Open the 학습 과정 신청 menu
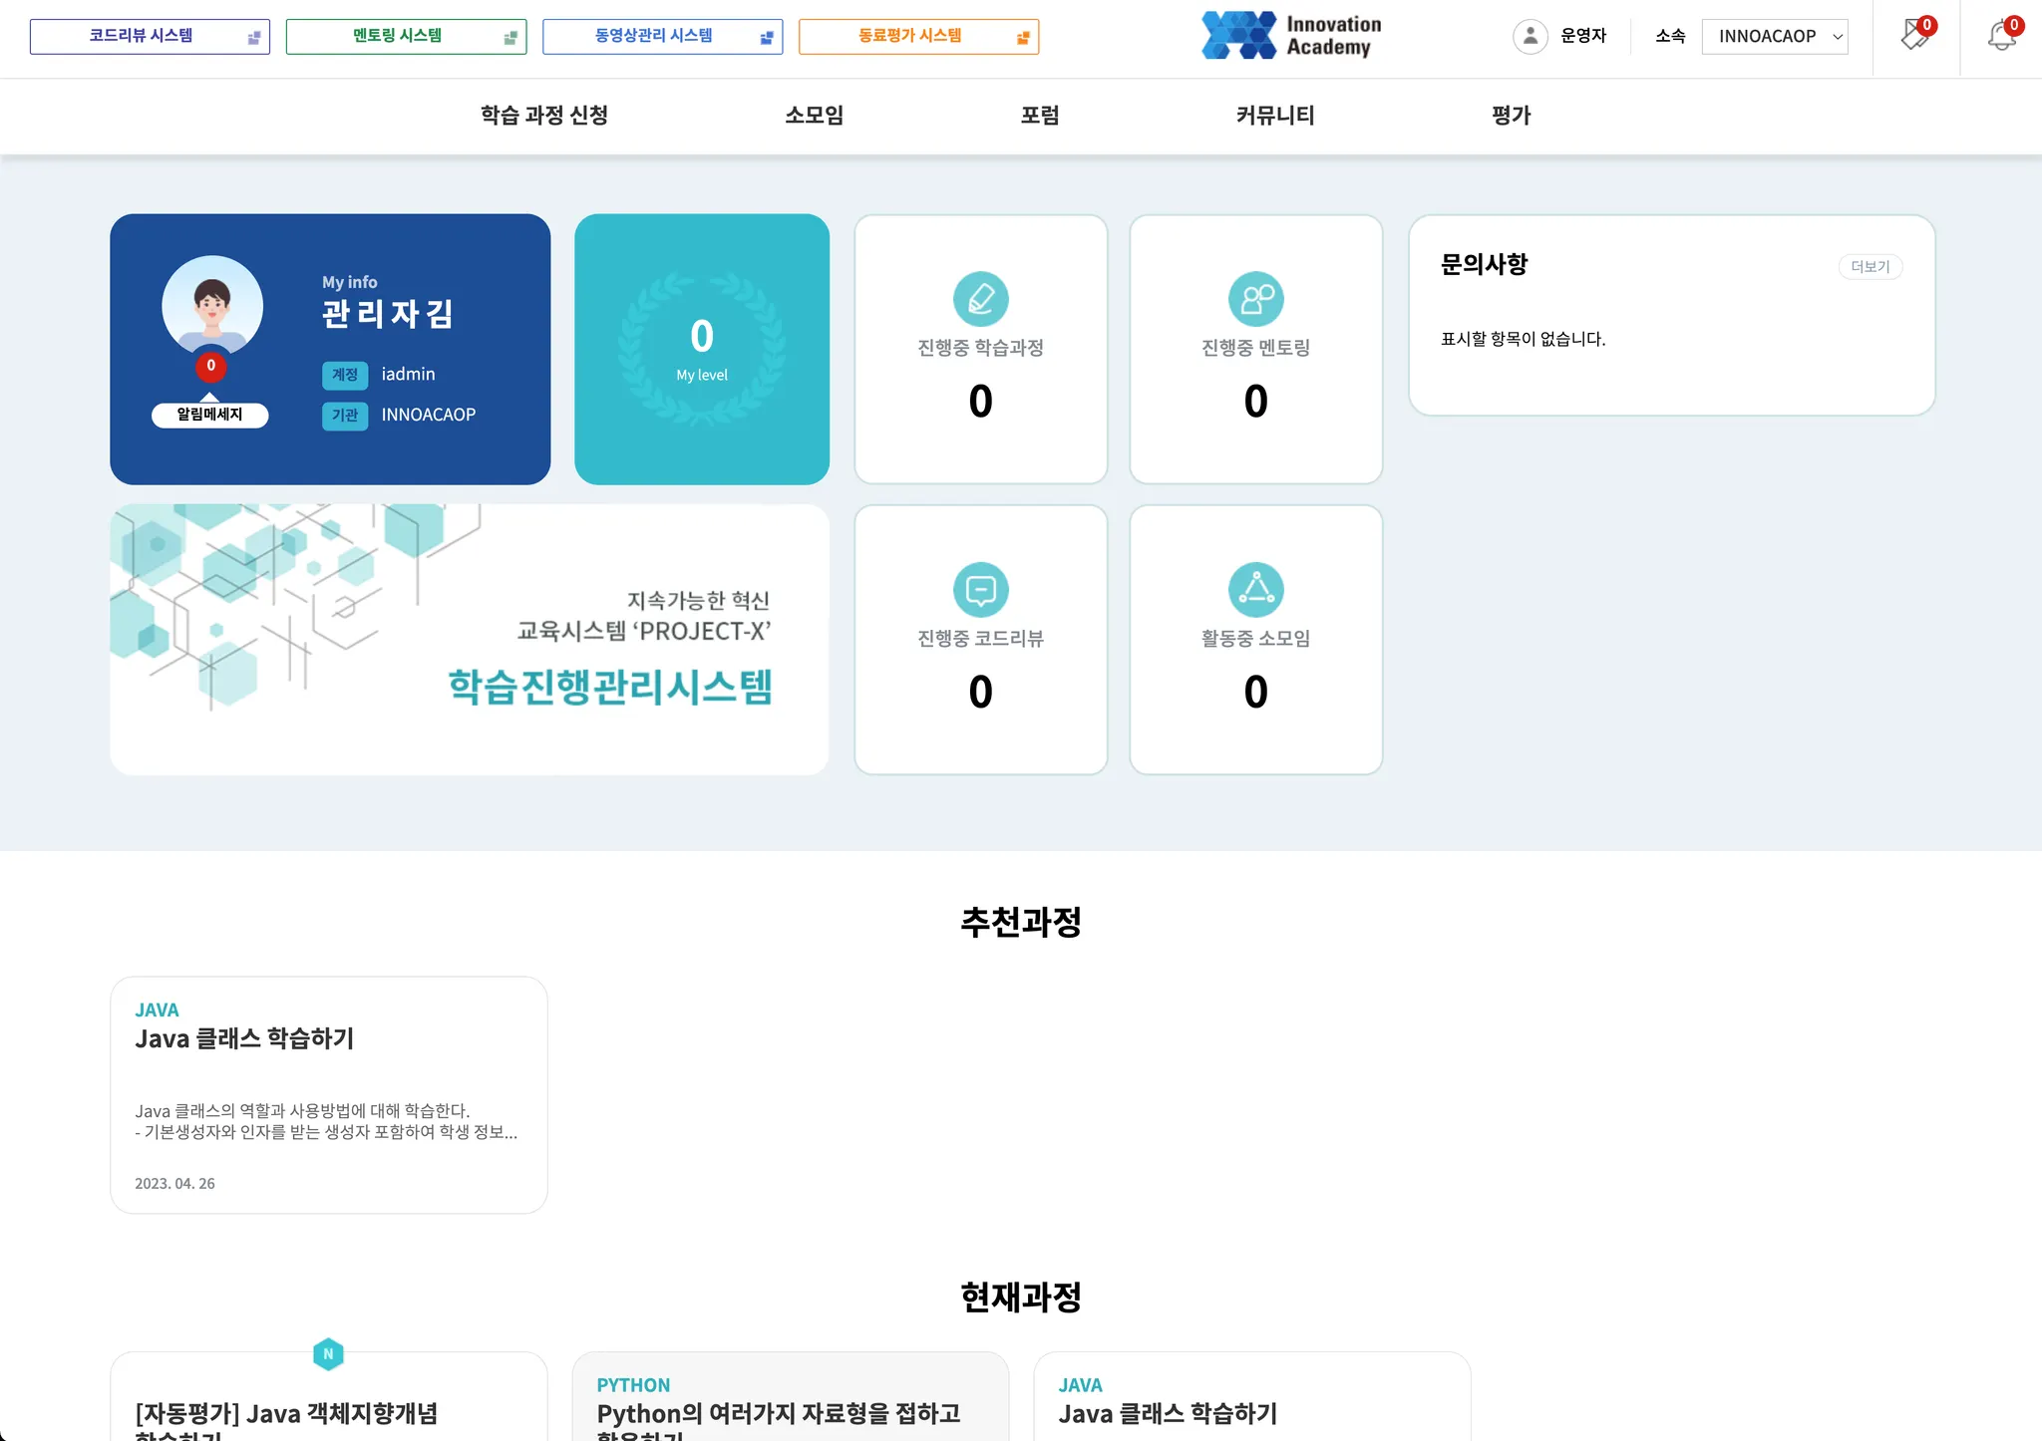Screen dimensions: 2042x1441 tap(544, 116)
